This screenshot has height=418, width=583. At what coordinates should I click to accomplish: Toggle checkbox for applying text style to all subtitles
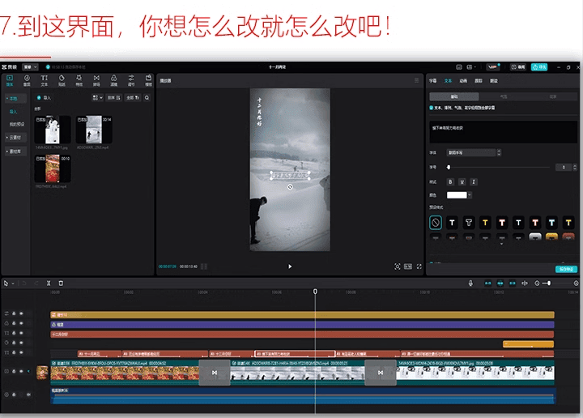tap(432, 108)
